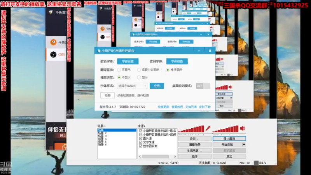Open the 设定... settings button
Image resolution: width=311 pixels, height=175 pixels.
pos(195,138)
